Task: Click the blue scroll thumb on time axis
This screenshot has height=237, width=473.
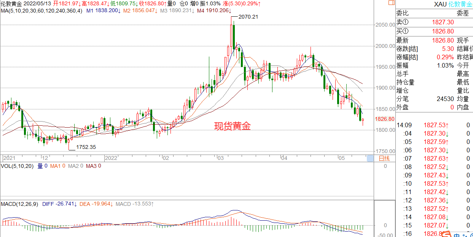Action: [370, 158]
